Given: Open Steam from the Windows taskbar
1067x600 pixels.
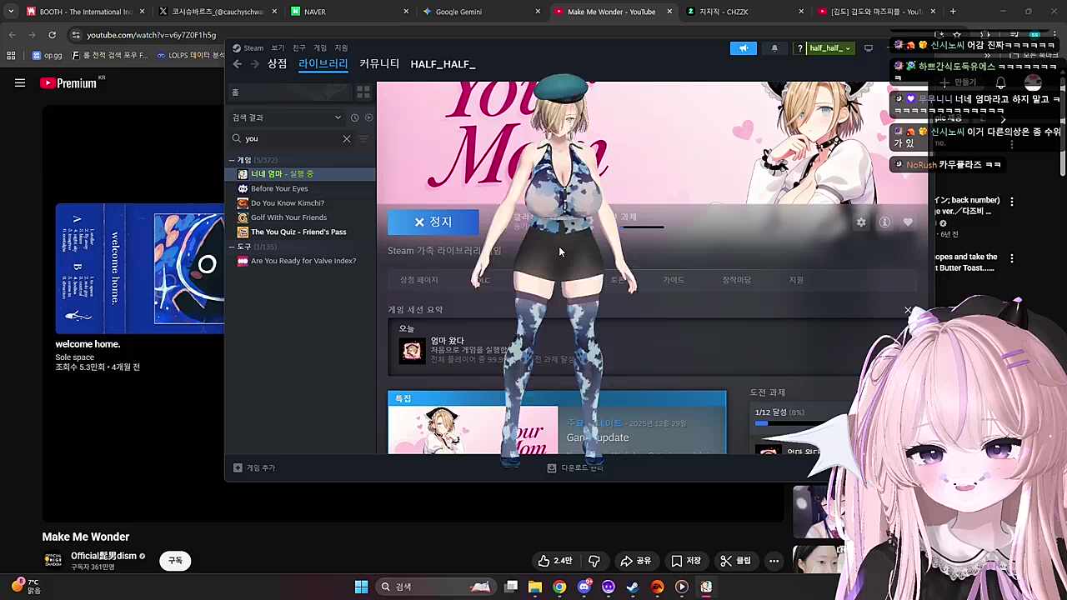Looking at the screenshot, I should point(633,587).
